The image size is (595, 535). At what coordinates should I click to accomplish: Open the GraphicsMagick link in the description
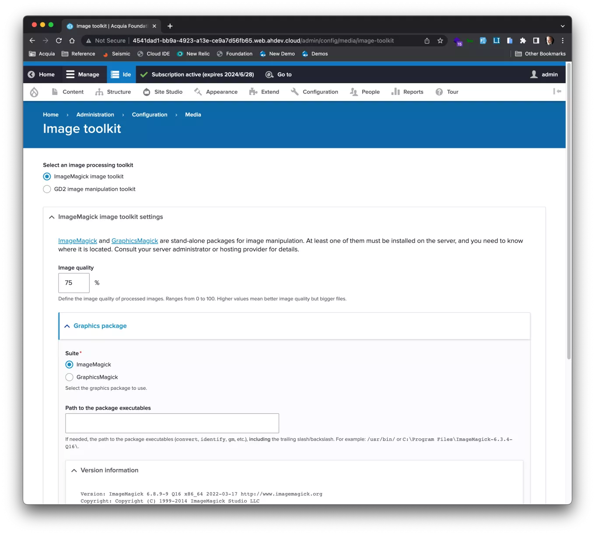click(x=134, y=241)
